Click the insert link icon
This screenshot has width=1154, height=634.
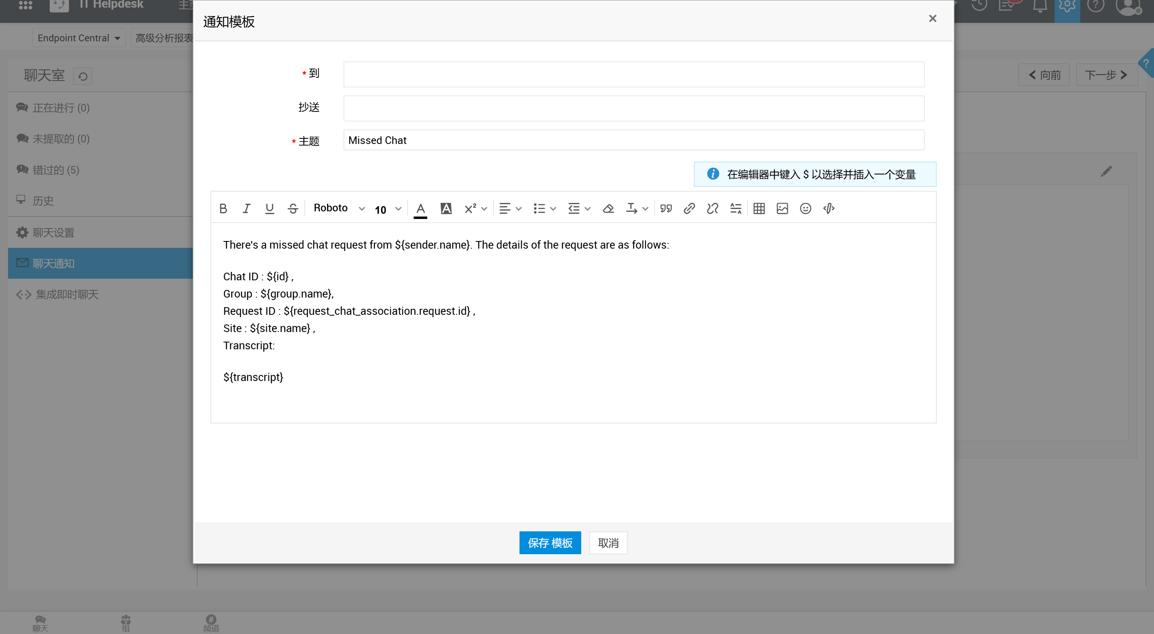pyautogui.click(x=689, y=209)
